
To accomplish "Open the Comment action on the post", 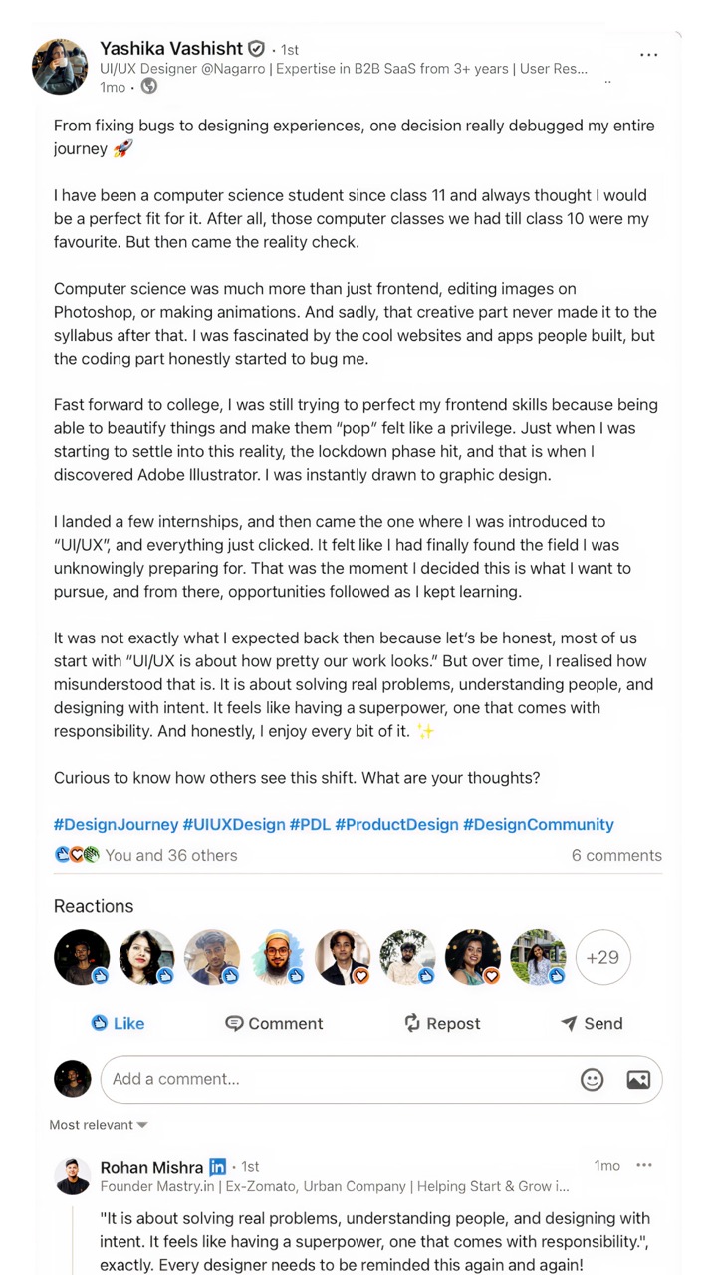I will click(274, 1023).
